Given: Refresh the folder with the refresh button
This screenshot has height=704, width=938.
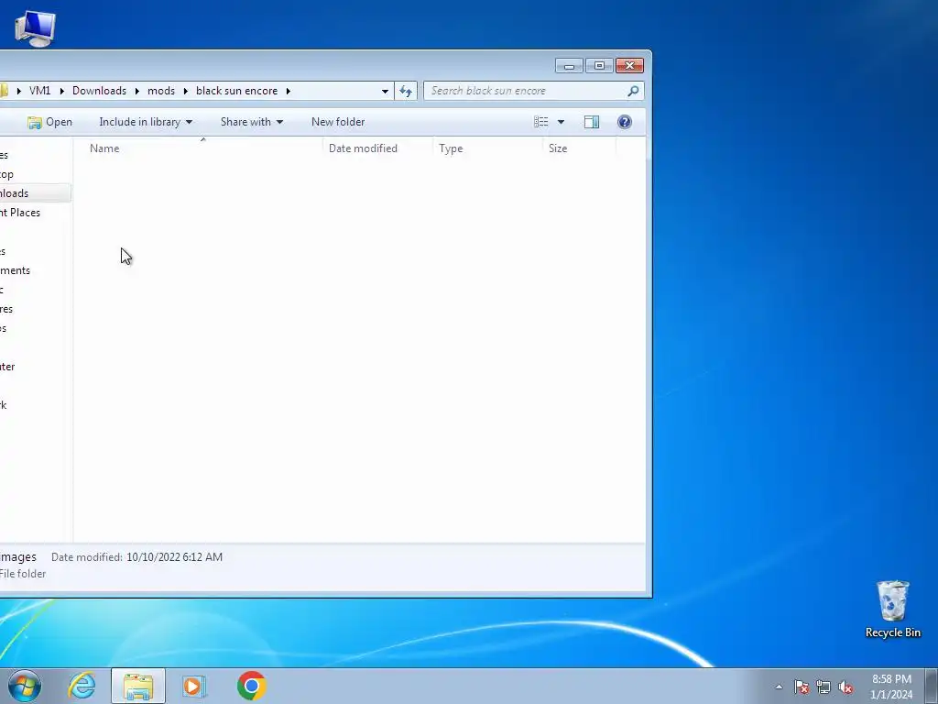Looking at the screenshot, I should coord(406,91).
